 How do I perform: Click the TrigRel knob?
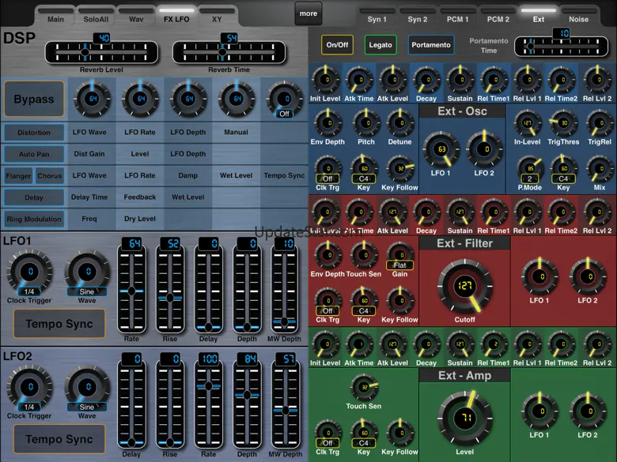(600, 123)
